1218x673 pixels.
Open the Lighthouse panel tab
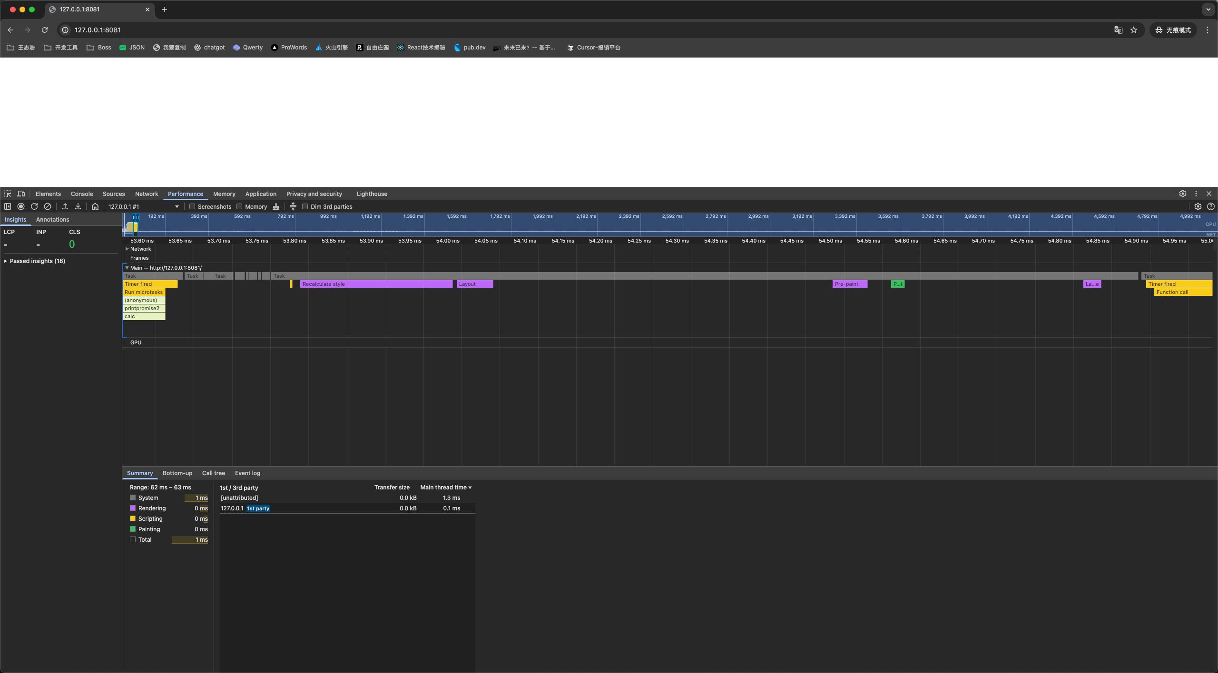pyautogui.click(x=372, y=194)
